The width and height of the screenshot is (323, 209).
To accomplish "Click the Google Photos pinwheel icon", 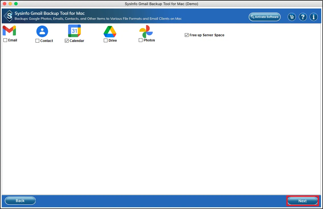I will [146, 31].
